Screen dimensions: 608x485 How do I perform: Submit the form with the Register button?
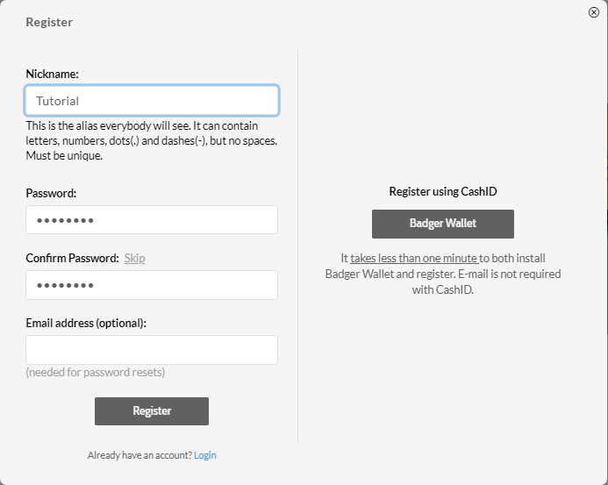152,411
